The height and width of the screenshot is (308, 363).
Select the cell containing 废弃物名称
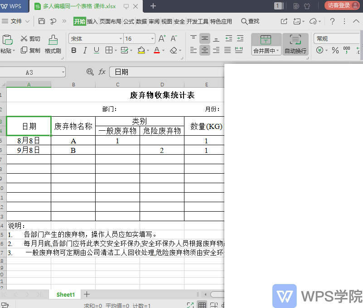point(73,126)
